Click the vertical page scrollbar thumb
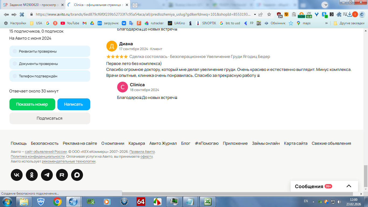368x207 pixels. 366,176
